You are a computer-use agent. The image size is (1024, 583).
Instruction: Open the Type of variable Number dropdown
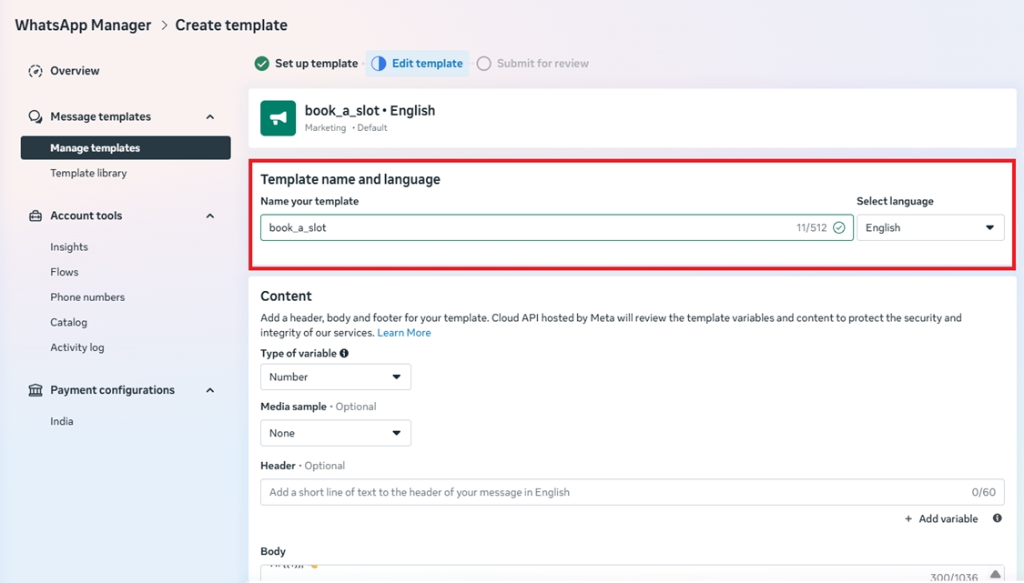pos(335,377)
